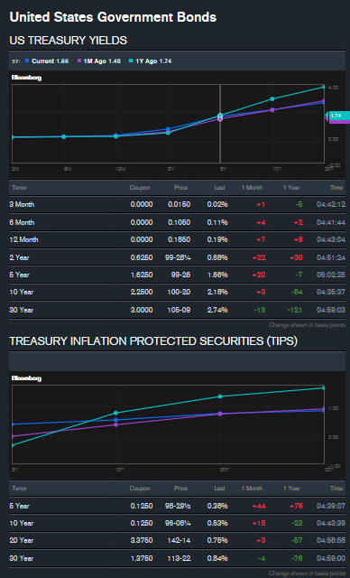This screenshot has height=578, width=350.
Task: Click the Bloomberg logo on the Treasury yields chart
Action: (x=26, y=78)
